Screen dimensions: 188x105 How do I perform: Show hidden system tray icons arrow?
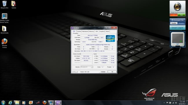[164, 103]
